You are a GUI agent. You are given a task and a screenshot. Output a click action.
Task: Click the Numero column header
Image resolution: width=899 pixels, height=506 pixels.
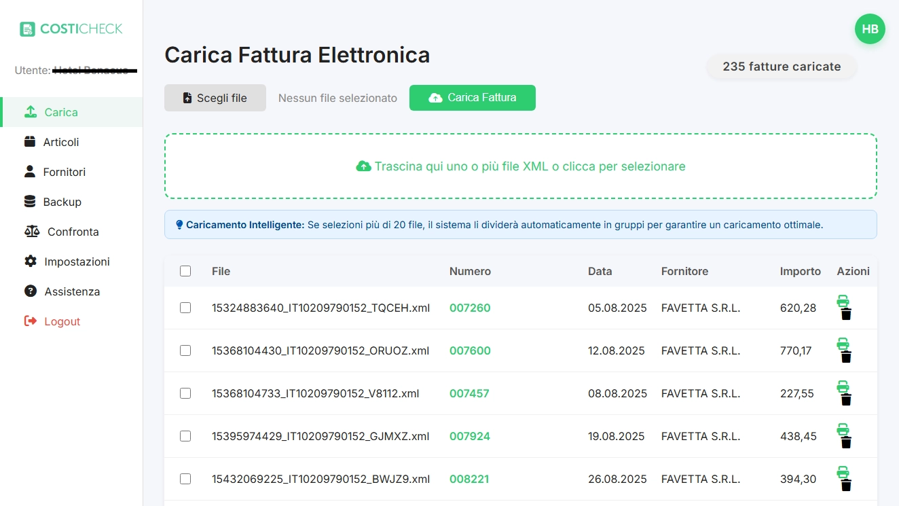(470, 271)
